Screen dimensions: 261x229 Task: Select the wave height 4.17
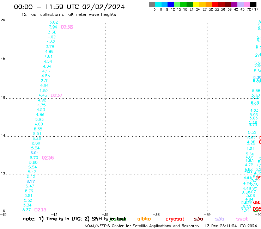[x=46, y=71]
